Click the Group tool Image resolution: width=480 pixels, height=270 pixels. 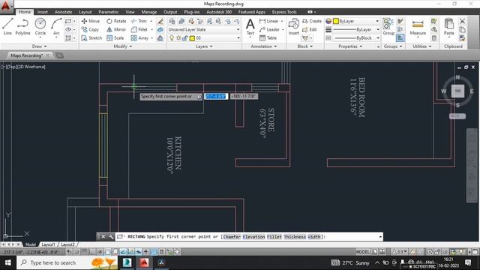[x=388, y=26]
